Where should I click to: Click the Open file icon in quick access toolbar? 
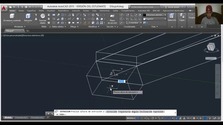pyautogui.click(x=14, y=7)
